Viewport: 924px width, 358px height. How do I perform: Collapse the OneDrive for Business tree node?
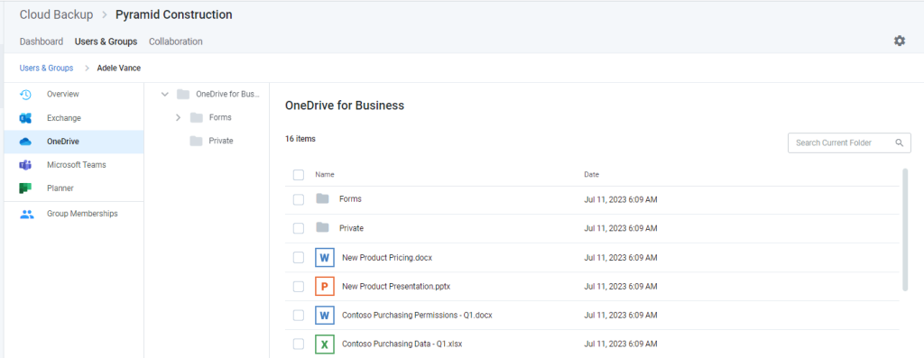point(165,94)
